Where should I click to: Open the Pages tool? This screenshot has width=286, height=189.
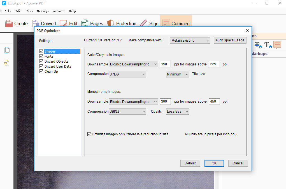click(x=92, y=23)
